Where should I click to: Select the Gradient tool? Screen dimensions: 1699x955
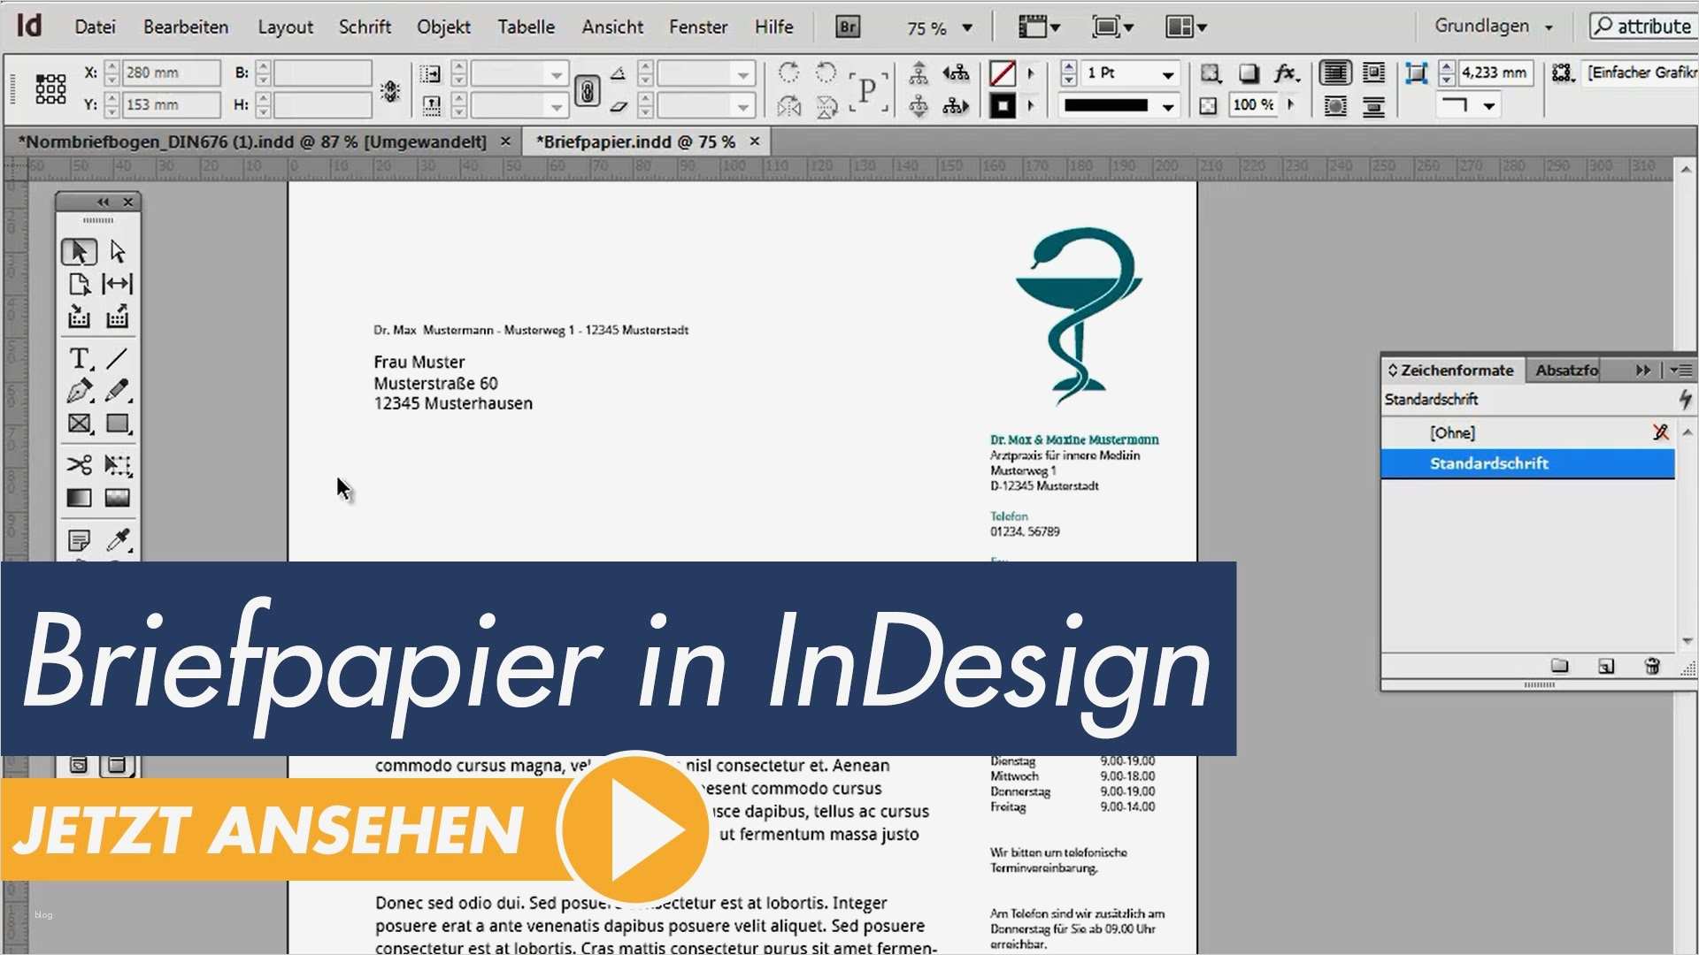click(80, 498)
